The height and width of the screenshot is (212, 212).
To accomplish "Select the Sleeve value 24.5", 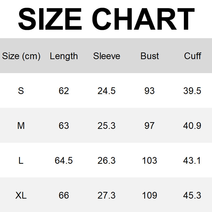I will [x=107, y=91].
